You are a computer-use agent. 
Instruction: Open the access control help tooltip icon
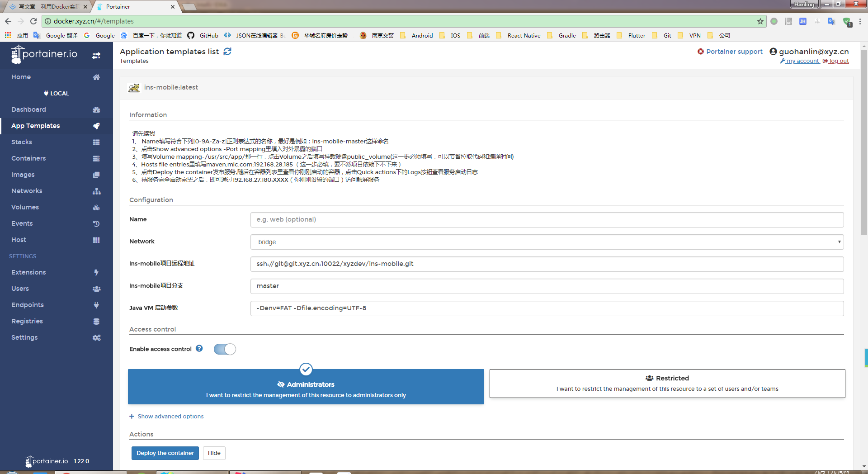click(x=199, y=349)
